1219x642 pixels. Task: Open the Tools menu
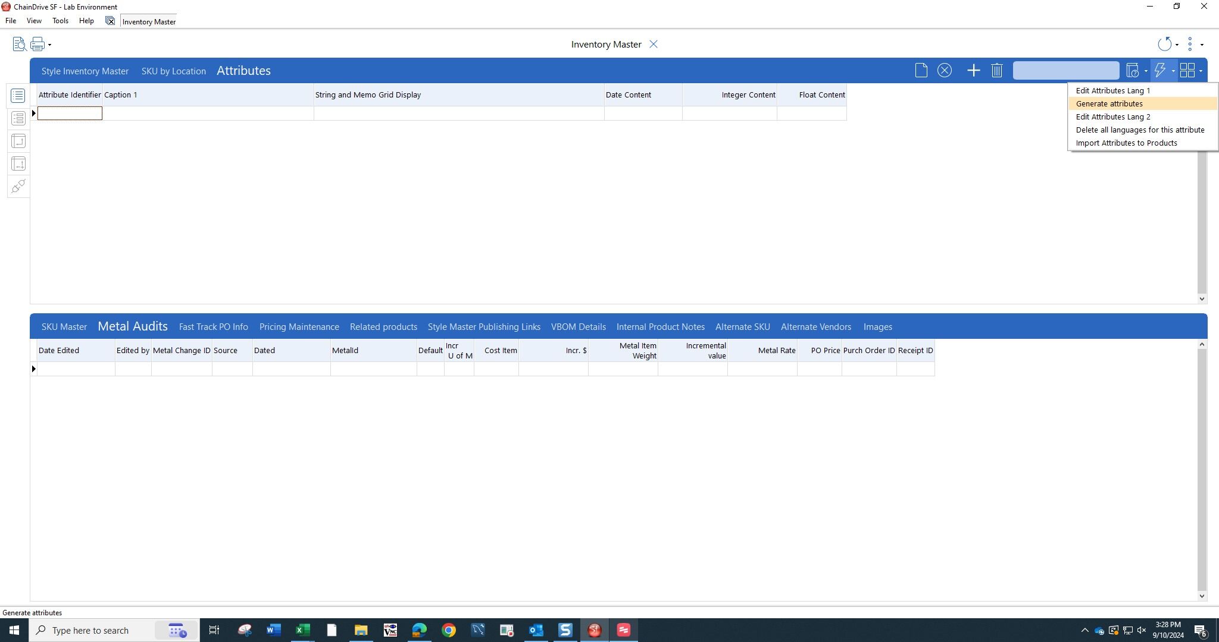click(x=60, y=20)
